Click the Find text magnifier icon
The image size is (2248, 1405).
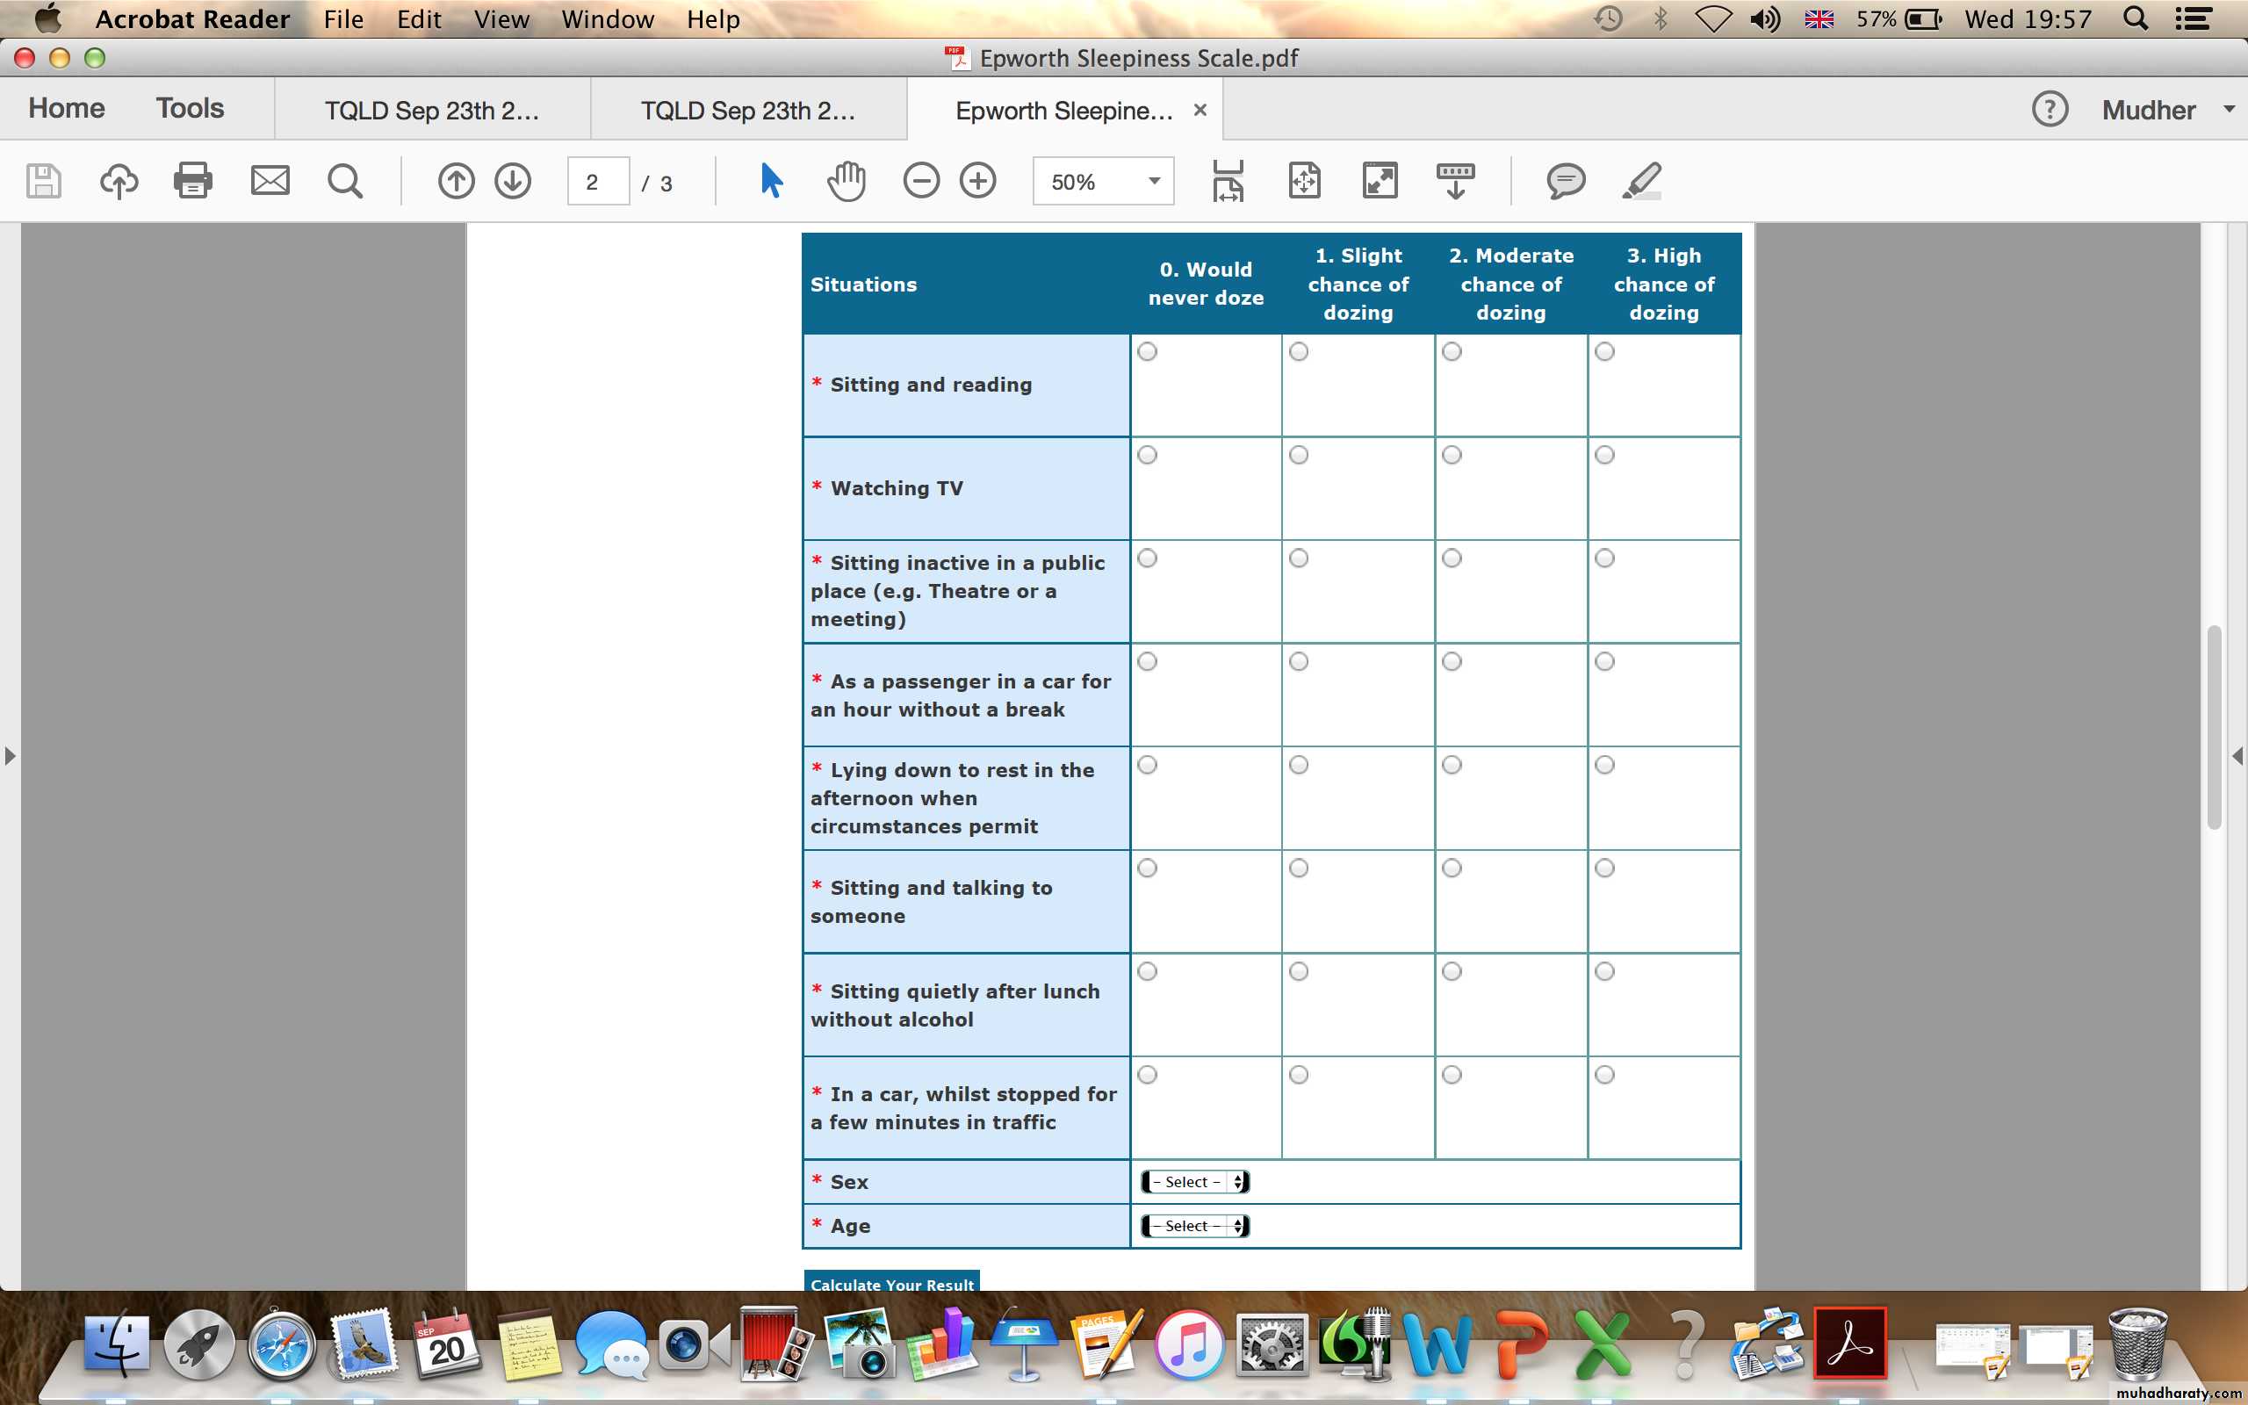pos(344,180)
